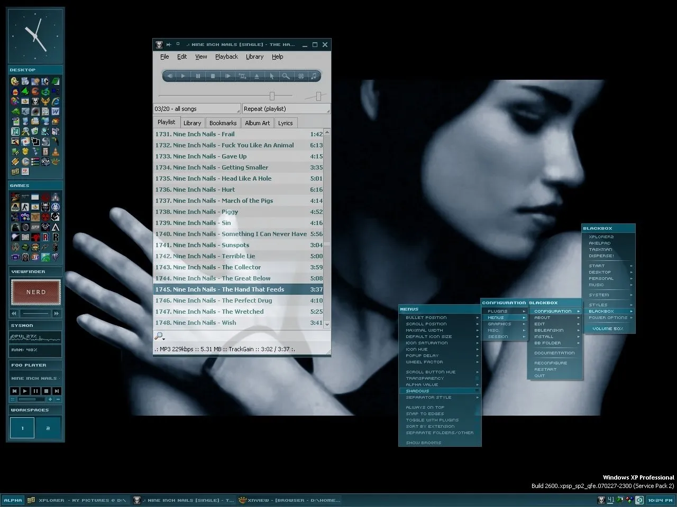Adjust the playback seek slider
This screenshot has width=677, height=507.
pos(272,96)
